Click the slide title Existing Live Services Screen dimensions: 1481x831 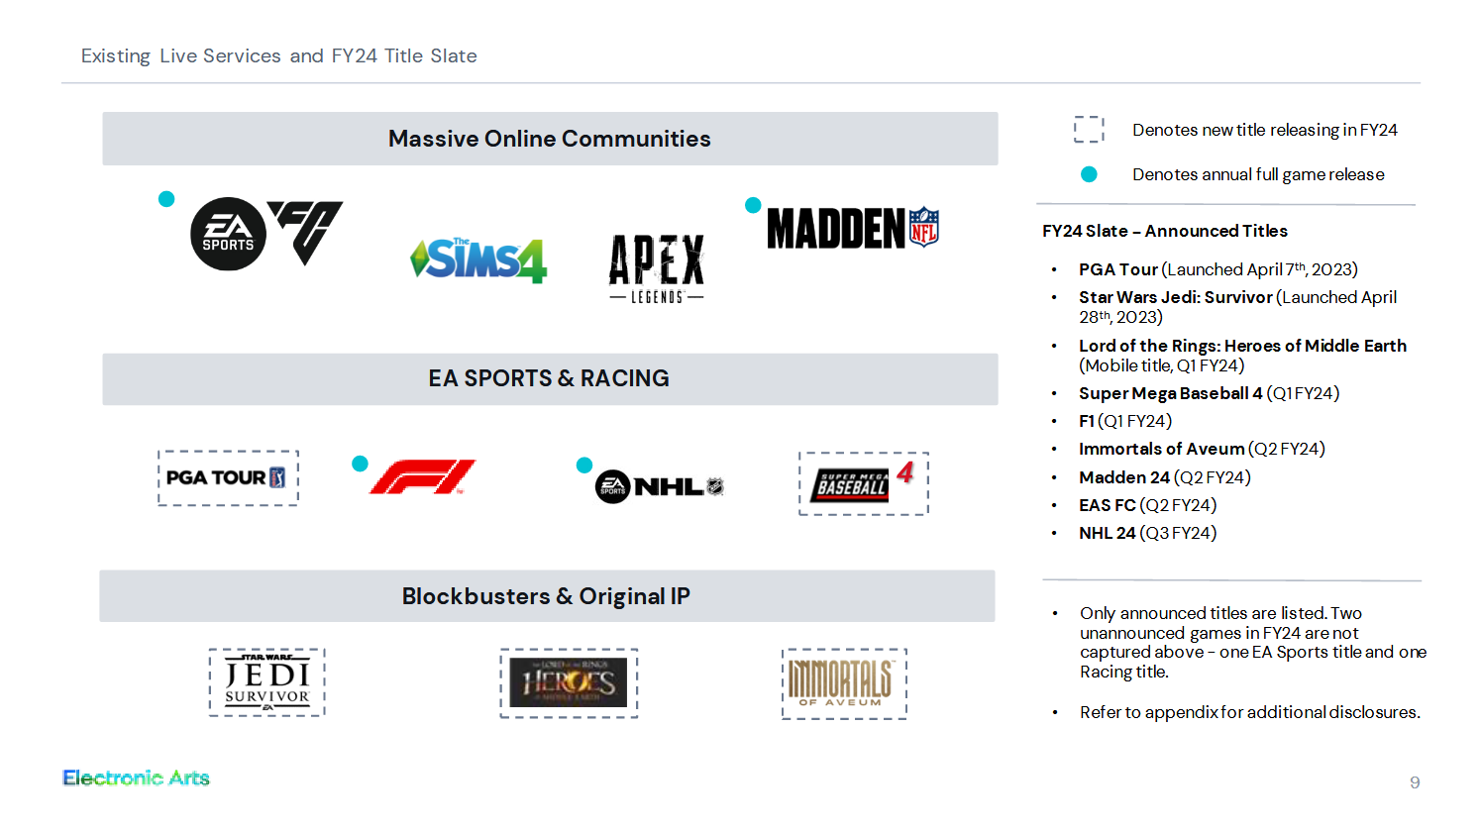coord(278,56)
